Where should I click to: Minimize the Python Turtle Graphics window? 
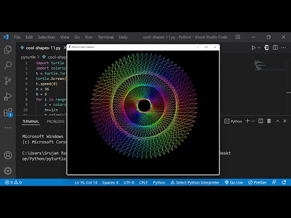point(198,47)
